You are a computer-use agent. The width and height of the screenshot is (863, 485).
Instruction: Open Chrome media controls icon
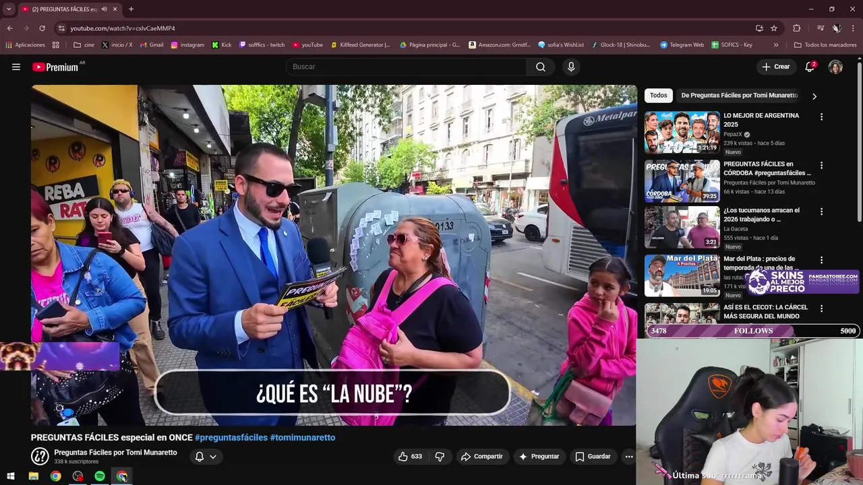click(x=821, y=28)
